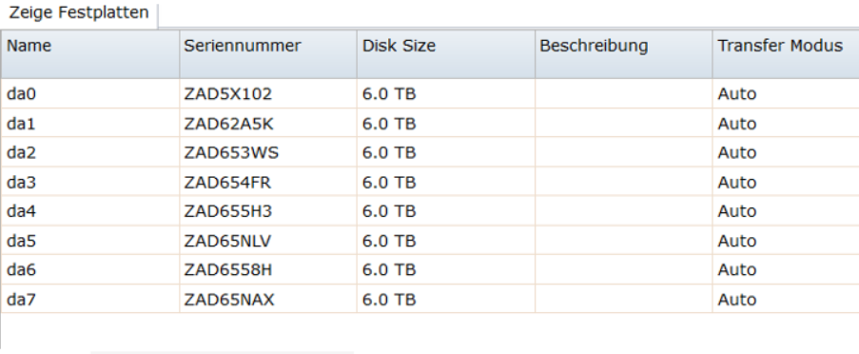Sort by the Seriennummer column header
This screenshot has height=354, width=859.
[268, 53]
